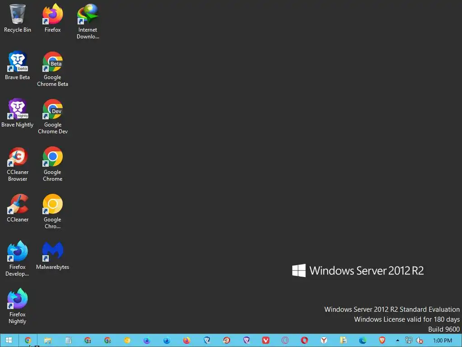Image resolution: width=462 pixels, height=347 pixels.
Task: Launch blue Brave Beta from the taskbar
Action: [207, 340]
